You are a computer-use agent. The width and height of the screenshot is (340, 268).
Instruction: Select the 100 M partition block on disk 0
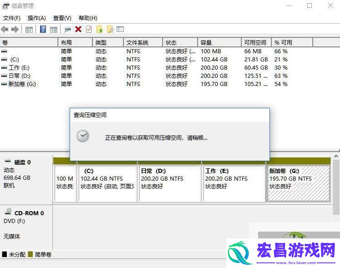[65, 183]
